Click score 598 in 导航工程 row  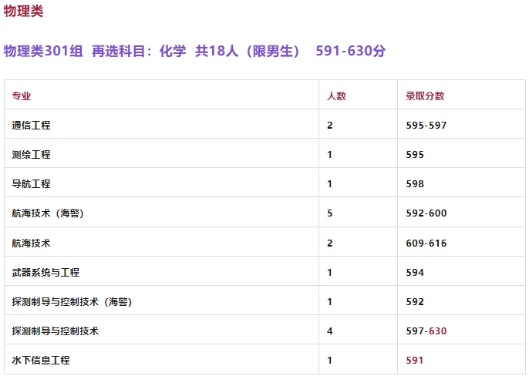(x=415, y=184)
